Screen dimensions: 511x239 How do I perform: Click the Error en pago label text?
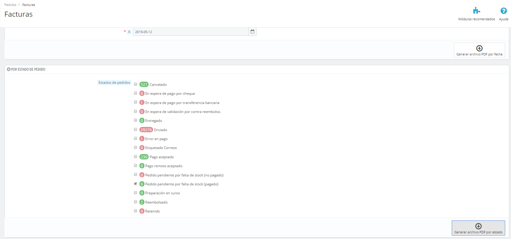tap(156, 139)
